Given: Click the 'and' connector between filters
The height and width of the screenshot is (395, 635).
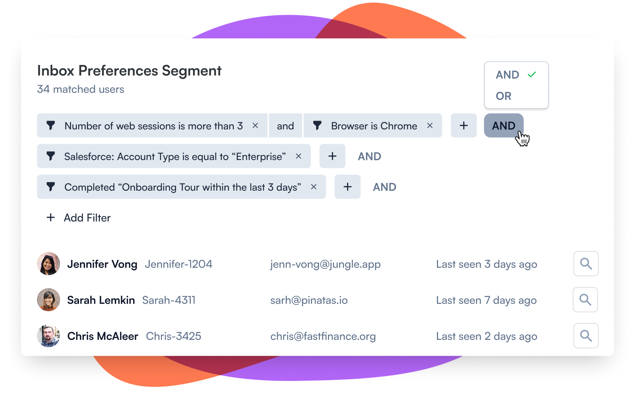Looking at the screenshot, I should [x=285, y=126].
